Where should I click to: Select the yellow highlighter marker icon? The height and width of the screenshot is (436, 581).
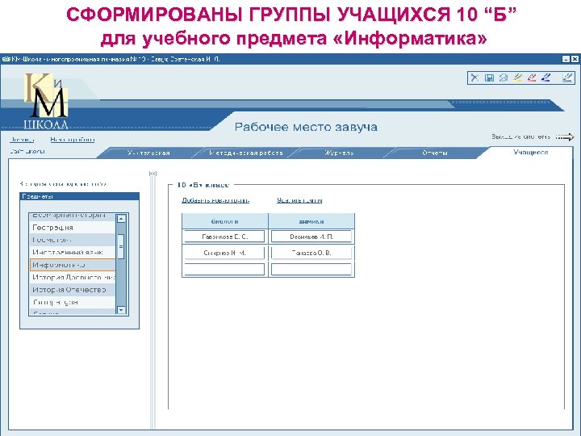(517, 78)
